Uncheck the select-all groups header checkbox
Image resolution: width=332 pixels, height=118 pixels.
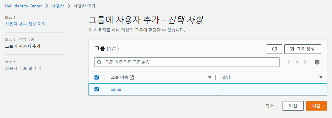(97, 77)
